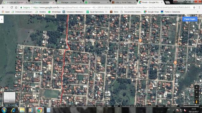Image resolution: width=202 pixels, height=113 pixels.
Task: Open the Imóveis em Araruama bookmark
Action: click(22, 12)
